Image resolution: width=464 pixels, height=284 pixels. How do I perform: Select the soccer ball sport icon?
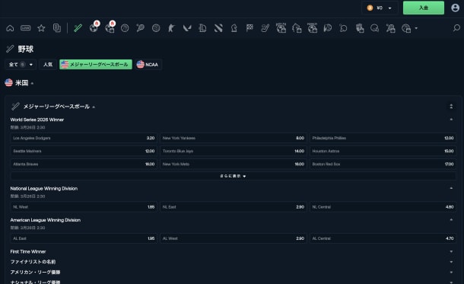coord(94,28)
